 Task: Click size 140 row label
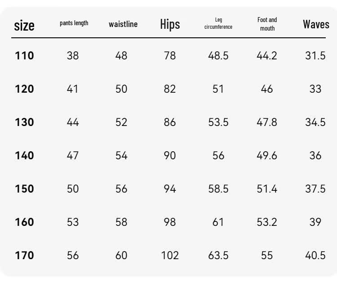25,155
